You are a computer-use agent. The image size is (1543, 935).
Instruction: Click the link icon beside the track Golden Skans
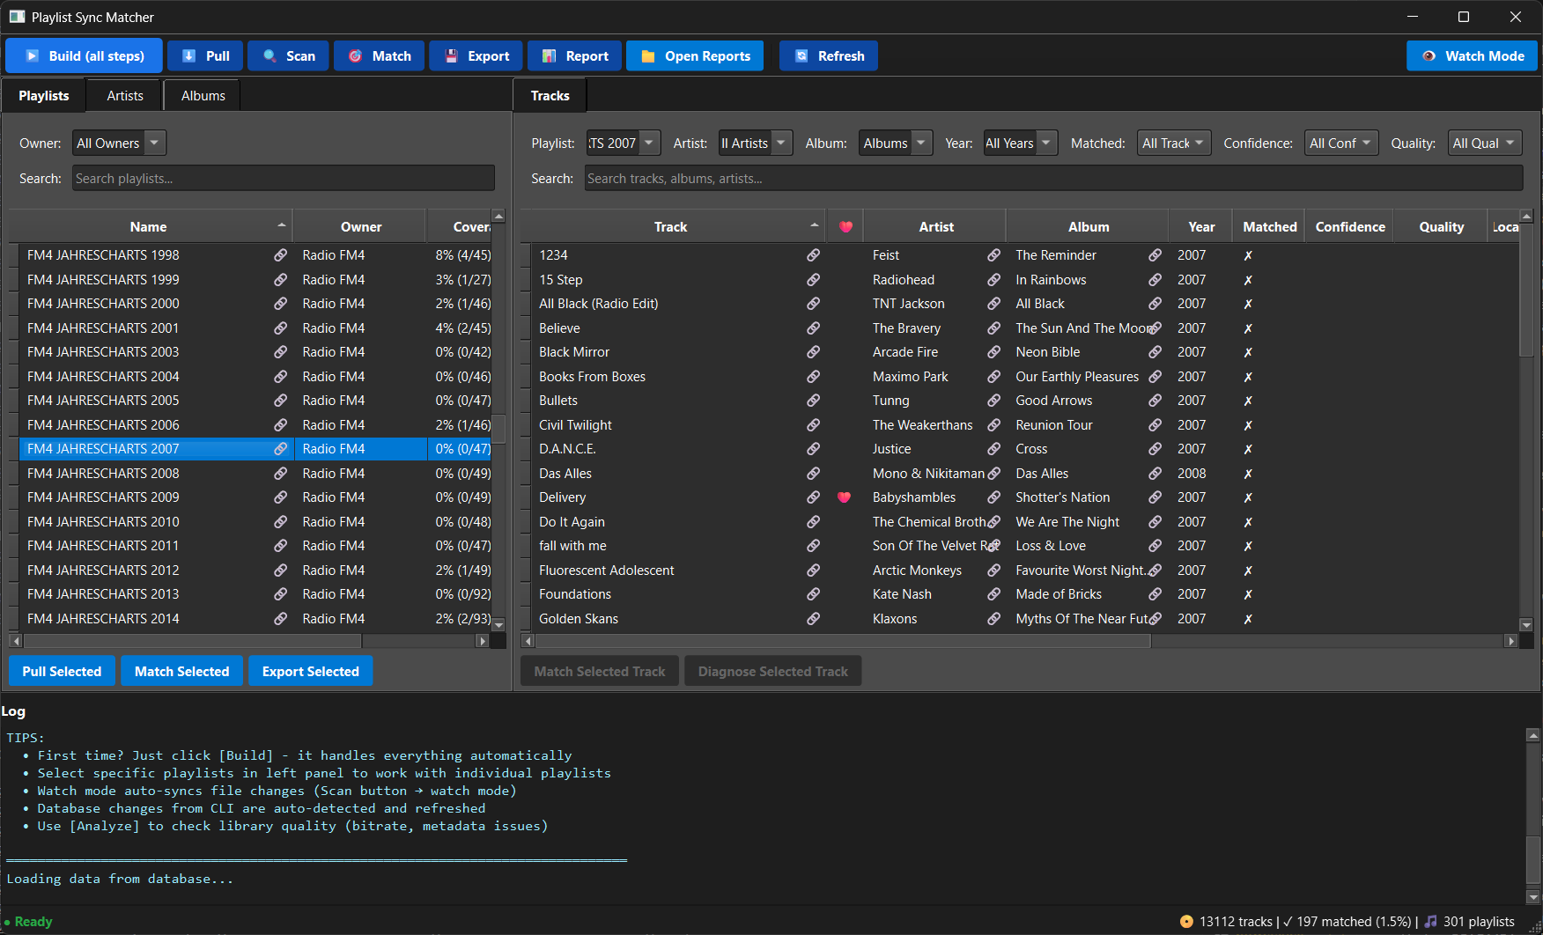click(x=813, y=619)
